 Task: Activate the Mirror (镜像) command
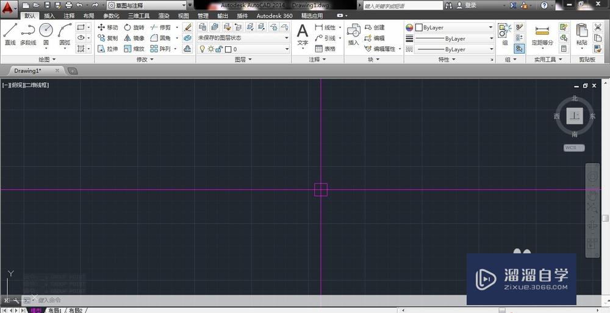(134, 38)
